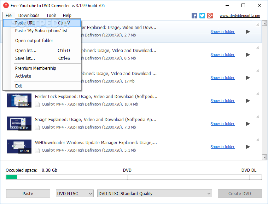Choose Paste 'My Subscriptions' list

pos(42,31)
